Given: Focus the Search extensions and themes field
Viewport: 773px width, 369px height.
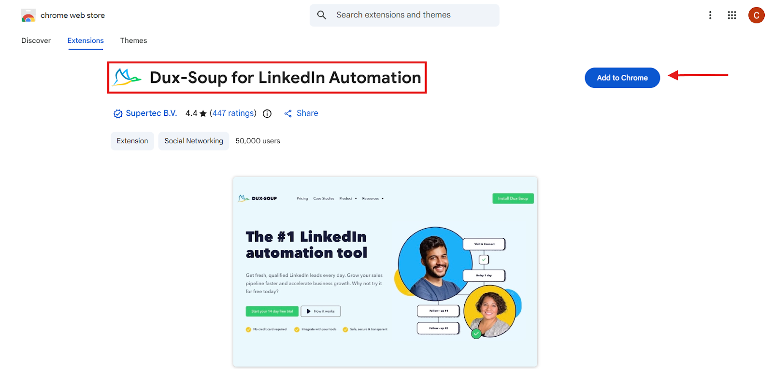Looking at the screenshot, I should [x=404, y=15].
